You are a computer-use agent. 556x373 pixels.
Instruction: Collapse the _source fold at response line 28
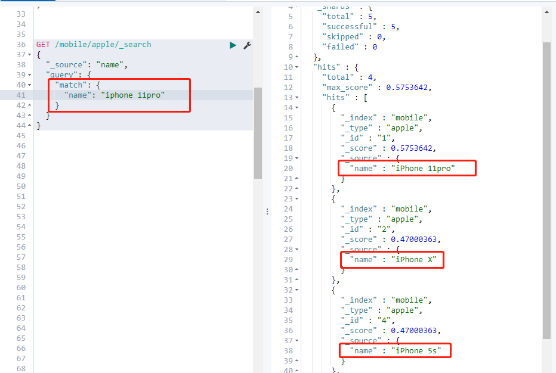pyautogui.click(x=297, y=250)
